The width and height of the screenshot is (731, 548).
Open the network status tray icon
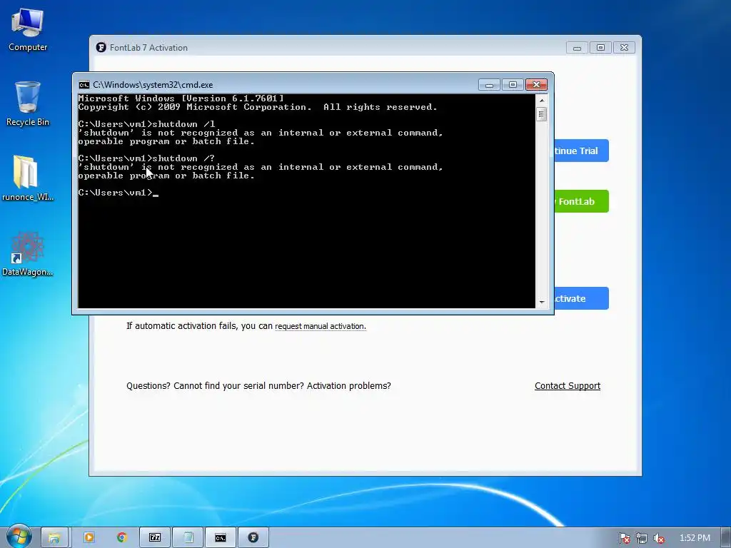click(x=642, y=538)
